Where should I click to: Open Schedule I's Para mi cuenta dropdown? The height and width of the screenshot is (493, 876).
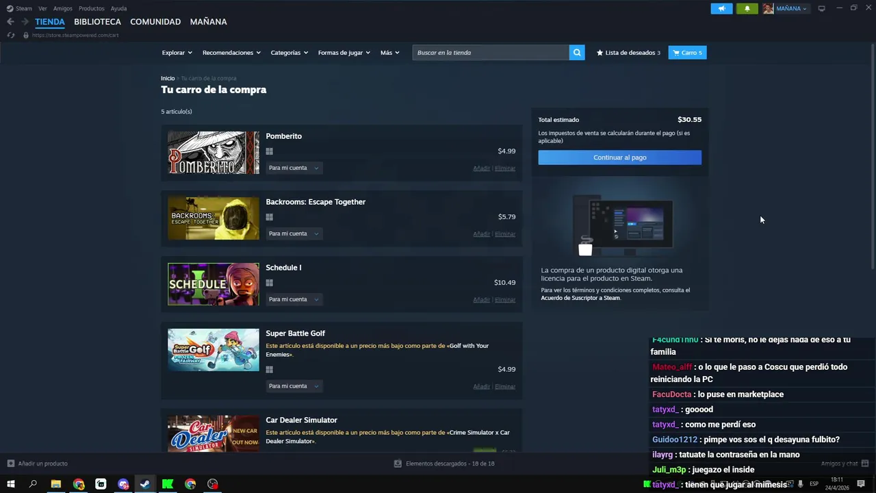294,299
